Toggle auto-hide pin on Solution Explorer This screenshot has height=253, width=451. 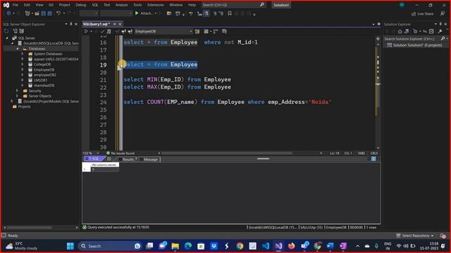coord(440,24)
